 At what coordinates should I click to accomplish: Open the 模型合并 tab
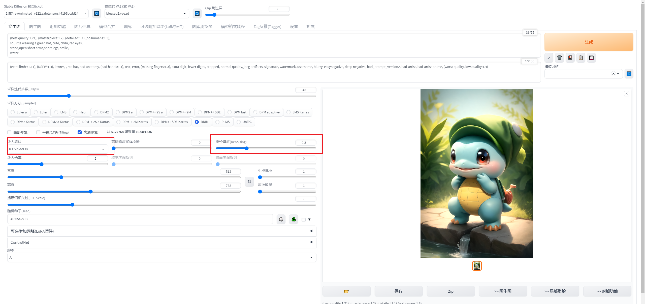[107, 26]
